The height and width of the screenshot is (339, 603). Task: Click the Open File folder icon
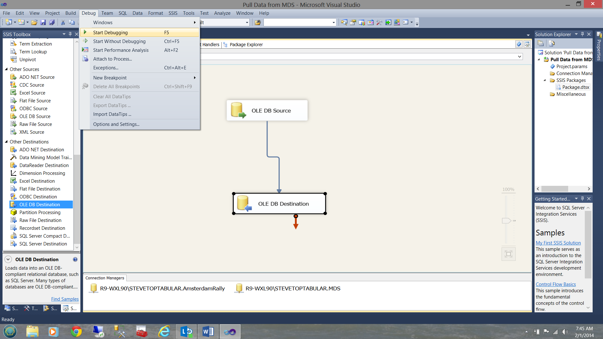coord(34,22)
